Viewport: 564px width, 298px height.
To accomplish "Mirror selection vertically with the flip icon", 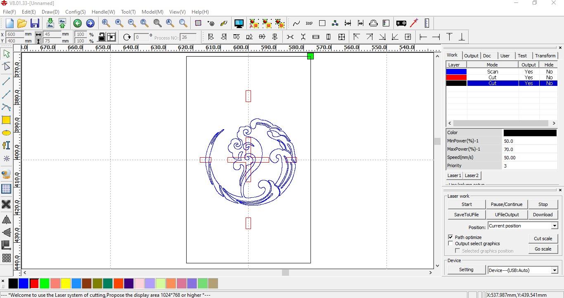I will [6, 232].
